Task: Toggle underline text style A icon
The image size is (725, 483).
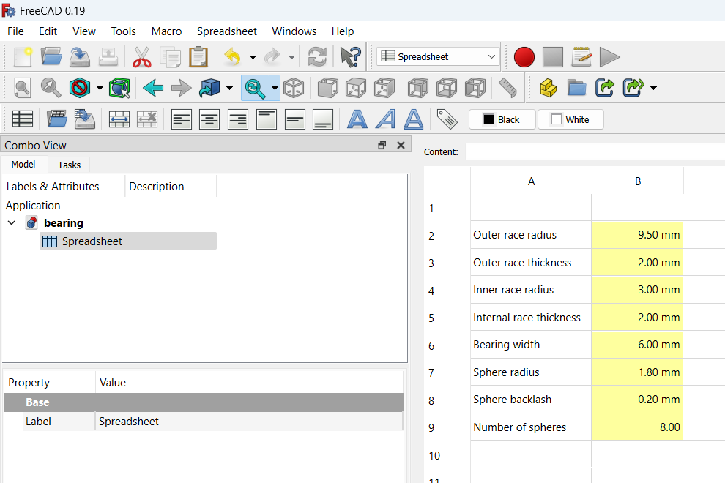Action: tap(413, 119)
